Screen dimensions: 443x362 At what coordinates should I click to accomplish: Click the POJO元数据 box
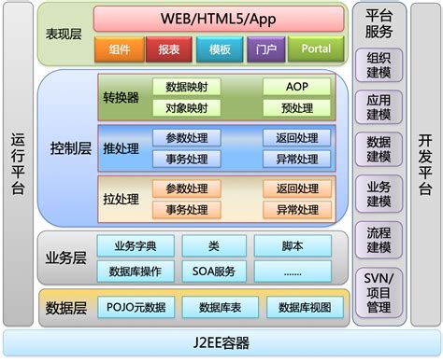point(136,307)
